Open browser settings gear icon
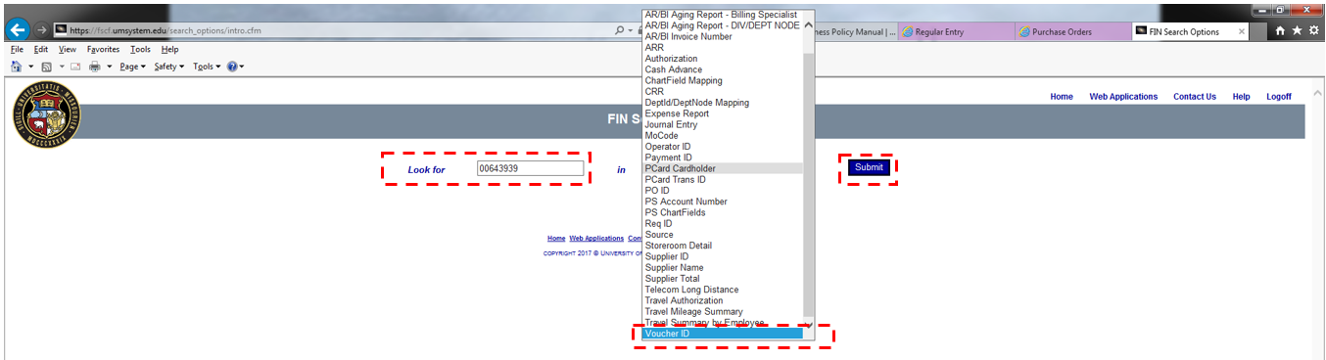The width and height of the screenshot is (1326, 360). pos(1314,31)
